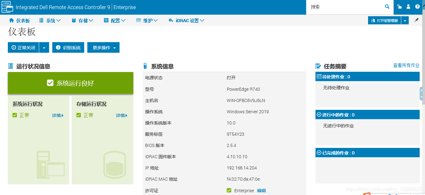Click the search magnifier icon
Image resolution: width=425 pixels, height=195 pixels.
[387, 7]
